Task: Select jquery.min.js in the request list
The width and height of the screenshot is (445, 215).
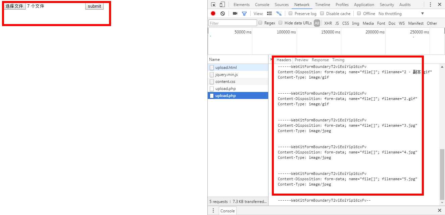Action: click(x=226, y=75)
